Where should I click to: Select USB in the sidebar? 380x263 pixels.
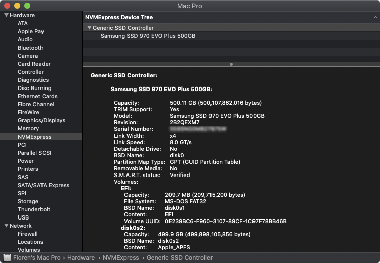click(23, 217)
